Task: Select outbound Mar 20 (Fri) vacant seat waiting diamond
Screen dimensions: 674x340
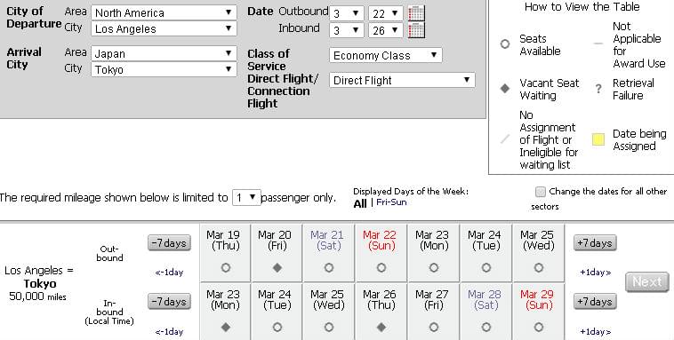Action: click(277, 268)
